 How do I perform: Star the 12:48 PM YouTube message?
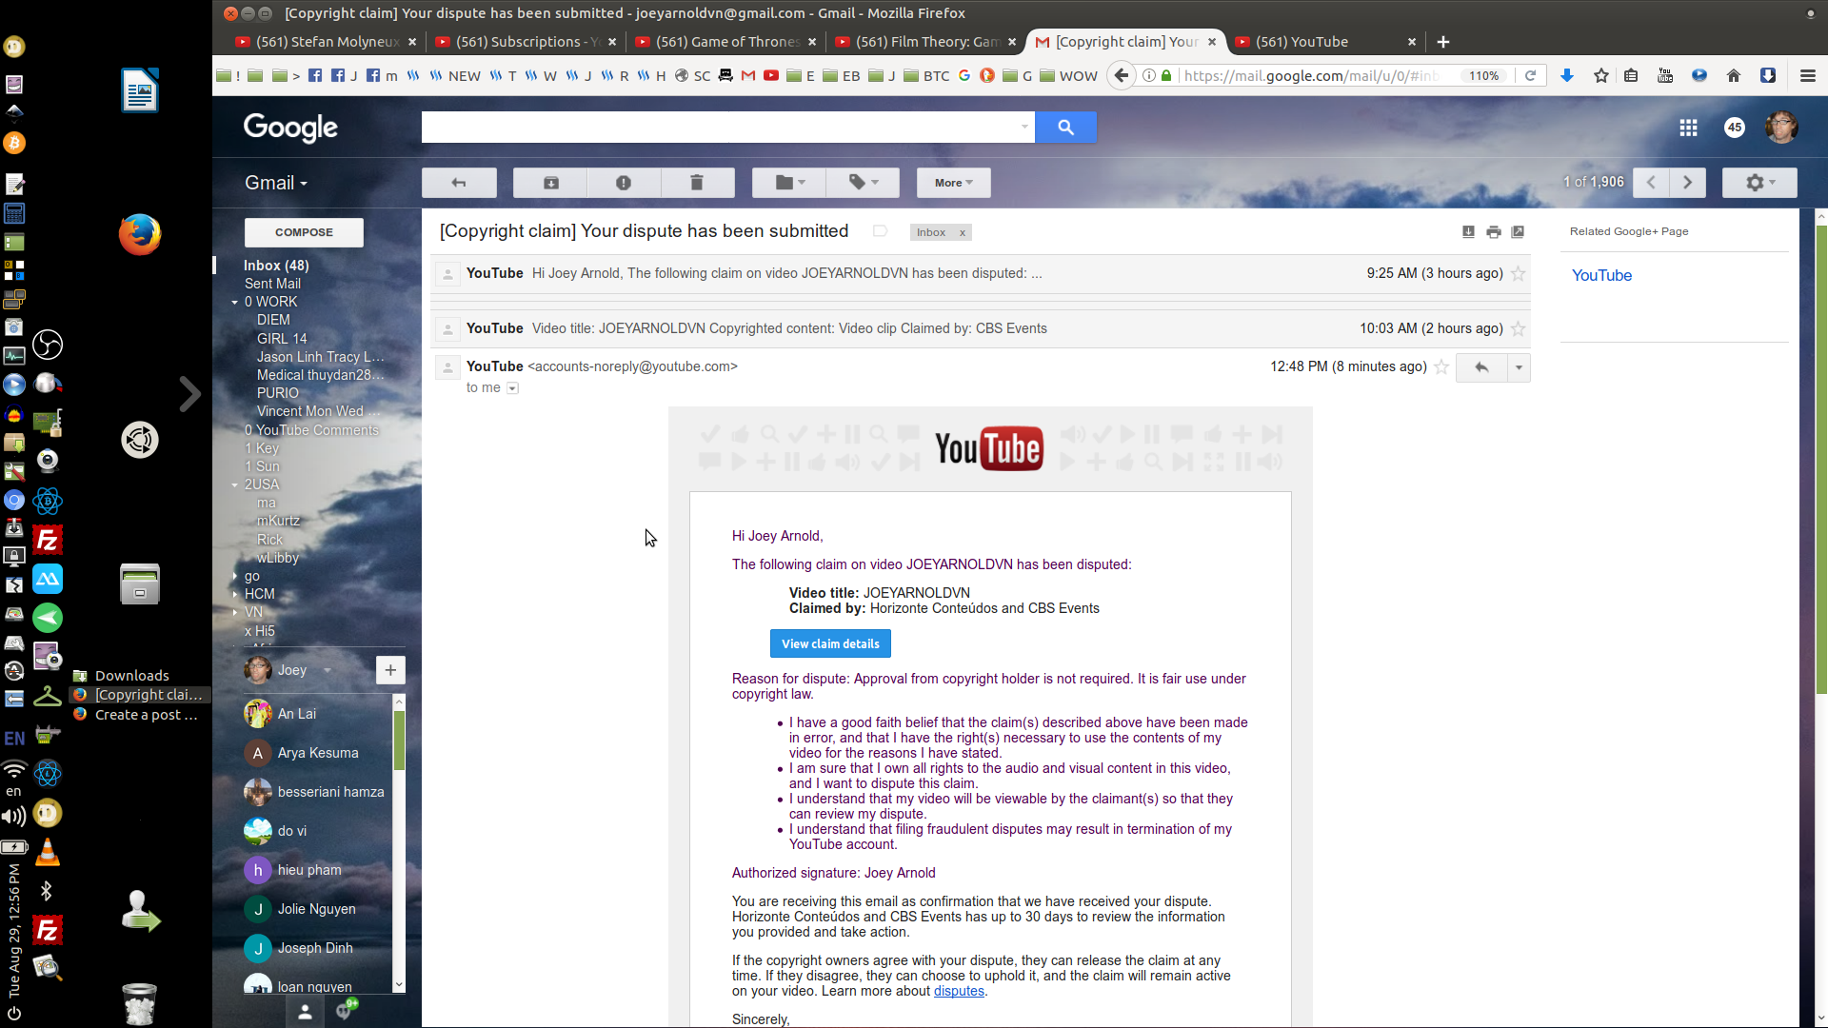(1441, 367)
